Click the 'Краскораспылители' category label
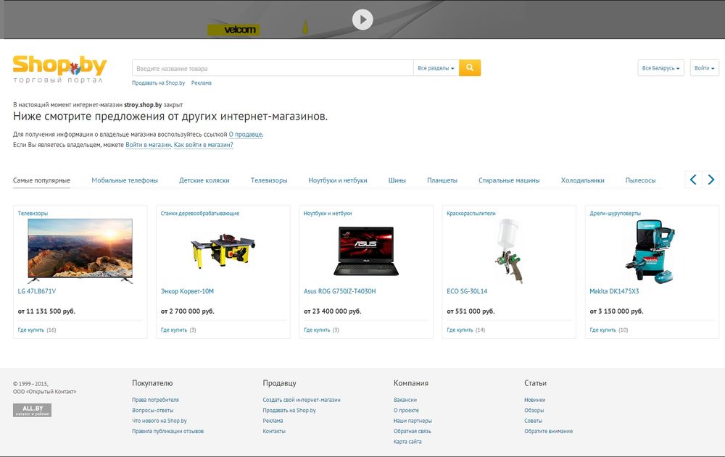725x457 pixels. coord(471,214)
